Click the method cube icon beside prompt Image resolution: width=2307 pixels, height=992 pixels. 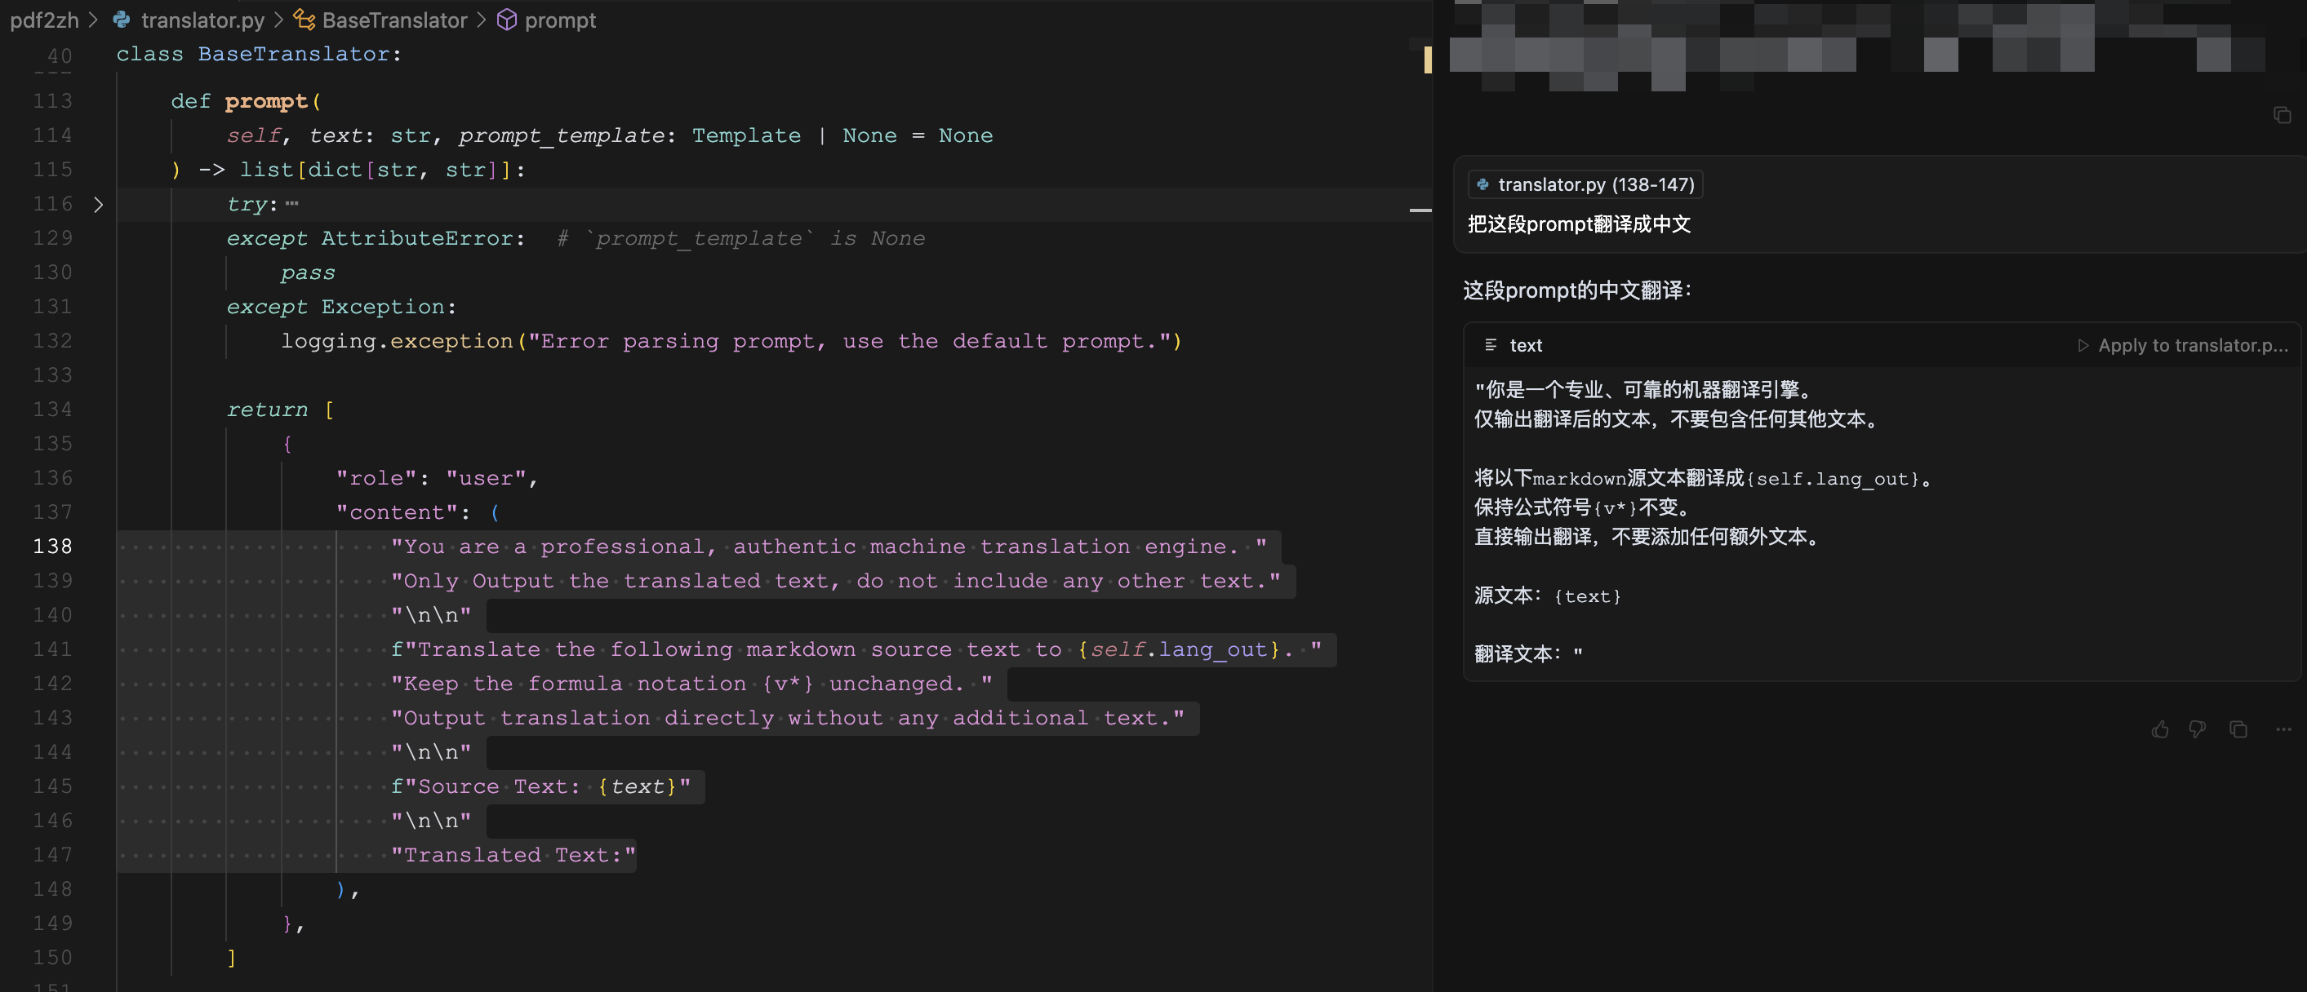click(x=507, y=20)
